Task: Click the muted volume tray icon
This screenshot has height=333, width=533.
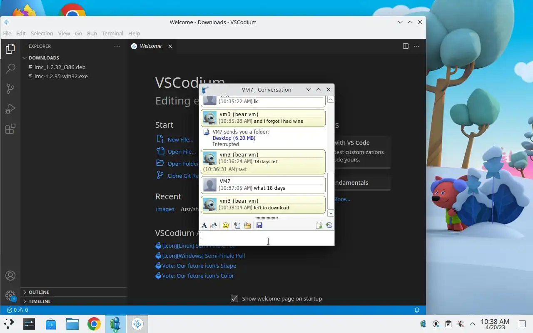Action: 461,324
